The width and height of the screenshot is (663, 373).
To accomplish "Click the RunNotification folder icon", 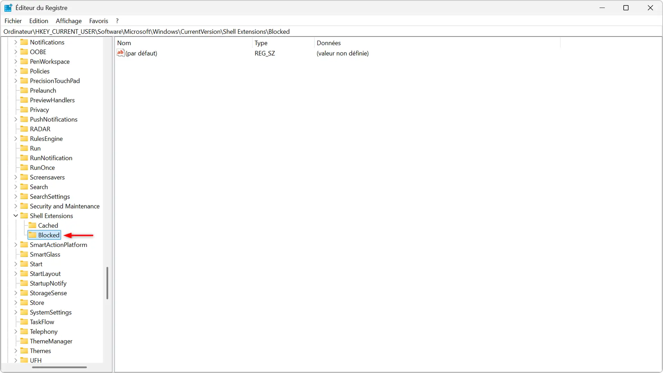I will [24, 158].
